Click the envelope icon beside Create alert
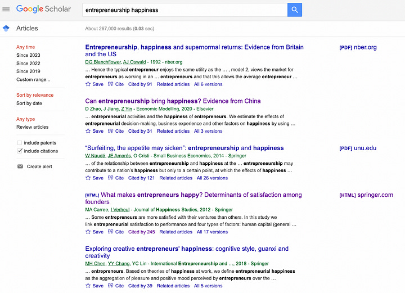The image size is (405, 293). click(20, 166)
